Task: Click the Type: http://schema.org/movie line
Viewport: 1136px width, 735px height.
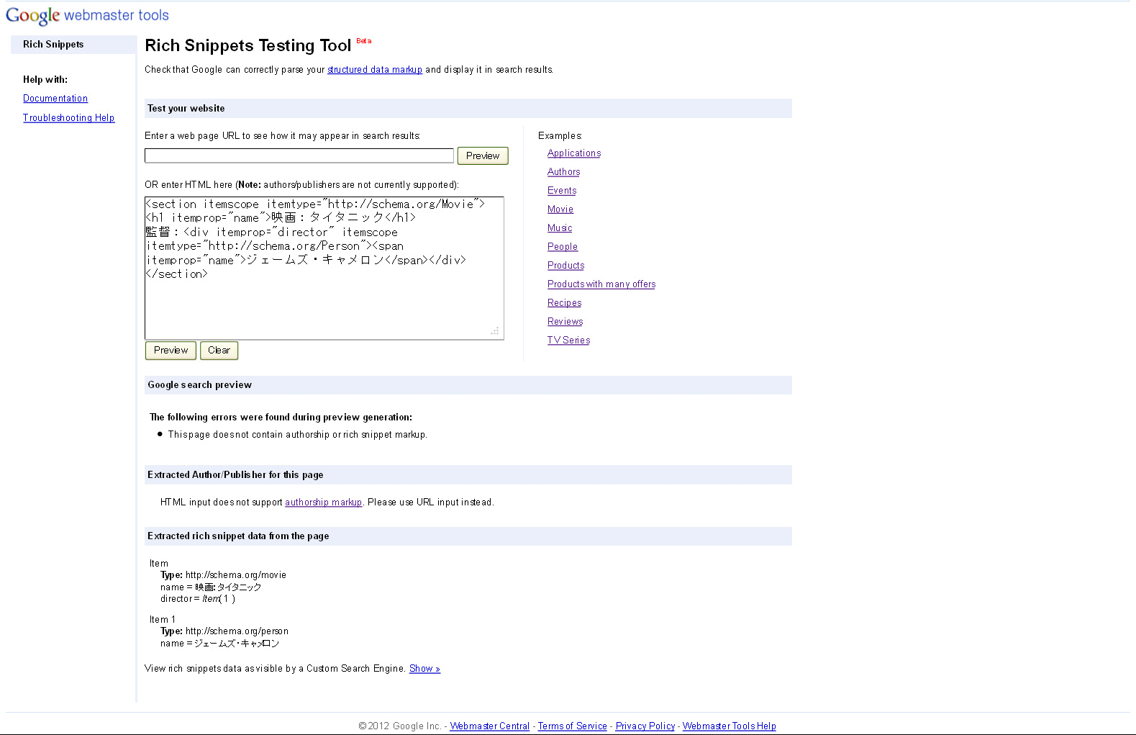Action: [223, 575]
